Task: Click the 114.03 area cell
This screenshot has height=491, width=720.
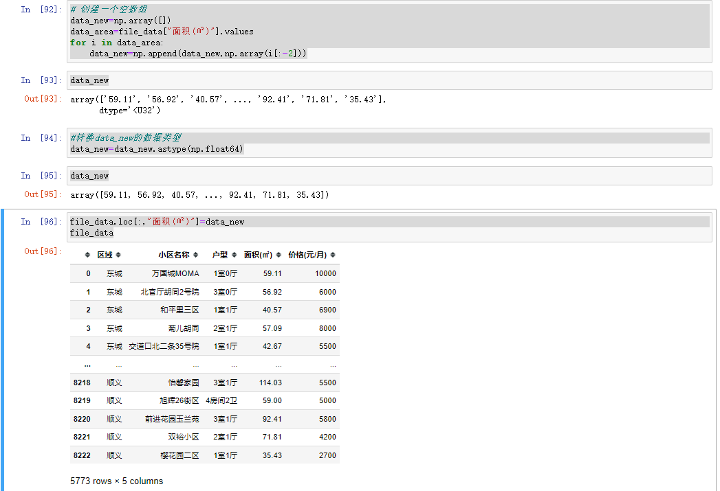Action: point(270,382)
